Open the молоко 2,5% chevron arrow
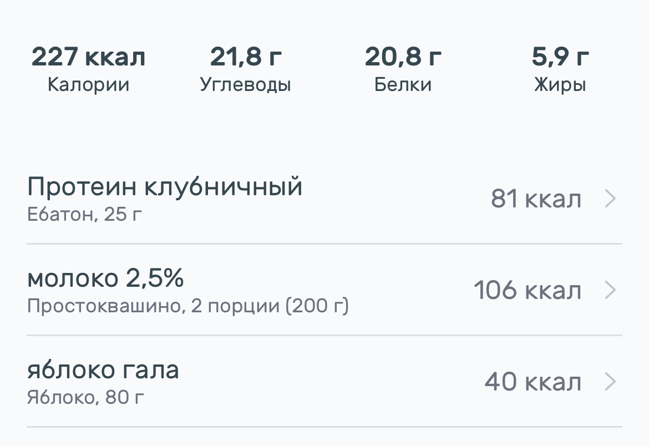The width and height of the screenshot is (649, 446). [x=610, y=290]
